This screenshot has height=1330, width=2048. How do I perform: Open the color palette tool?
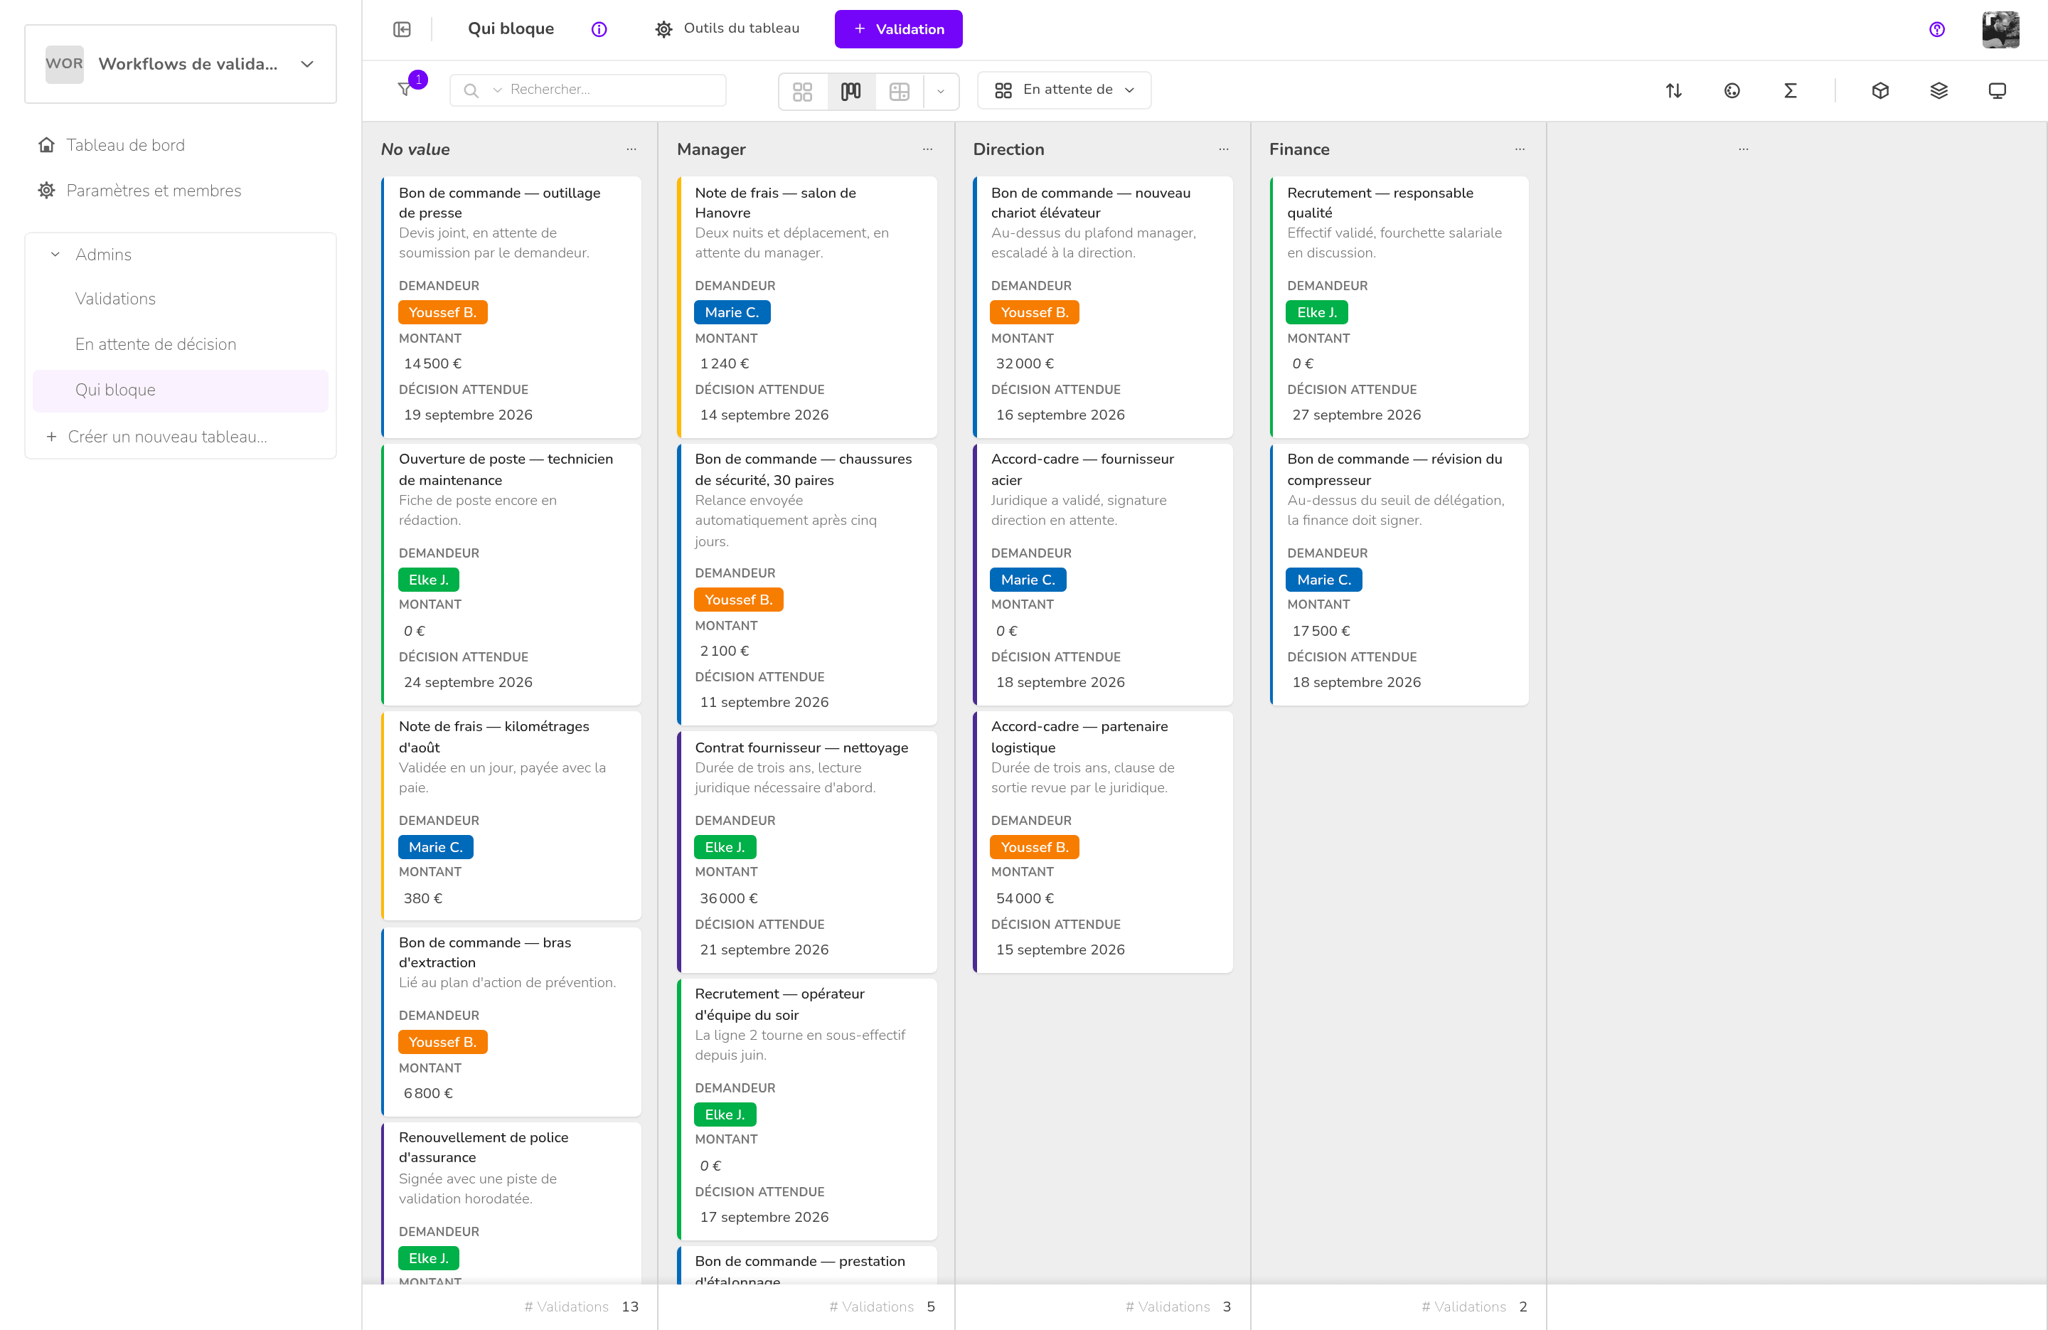click(1732, 90)
